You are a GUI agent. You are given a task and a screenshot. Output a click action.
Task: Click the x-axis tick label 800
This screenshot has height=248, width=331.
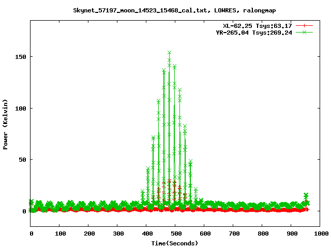263,234
